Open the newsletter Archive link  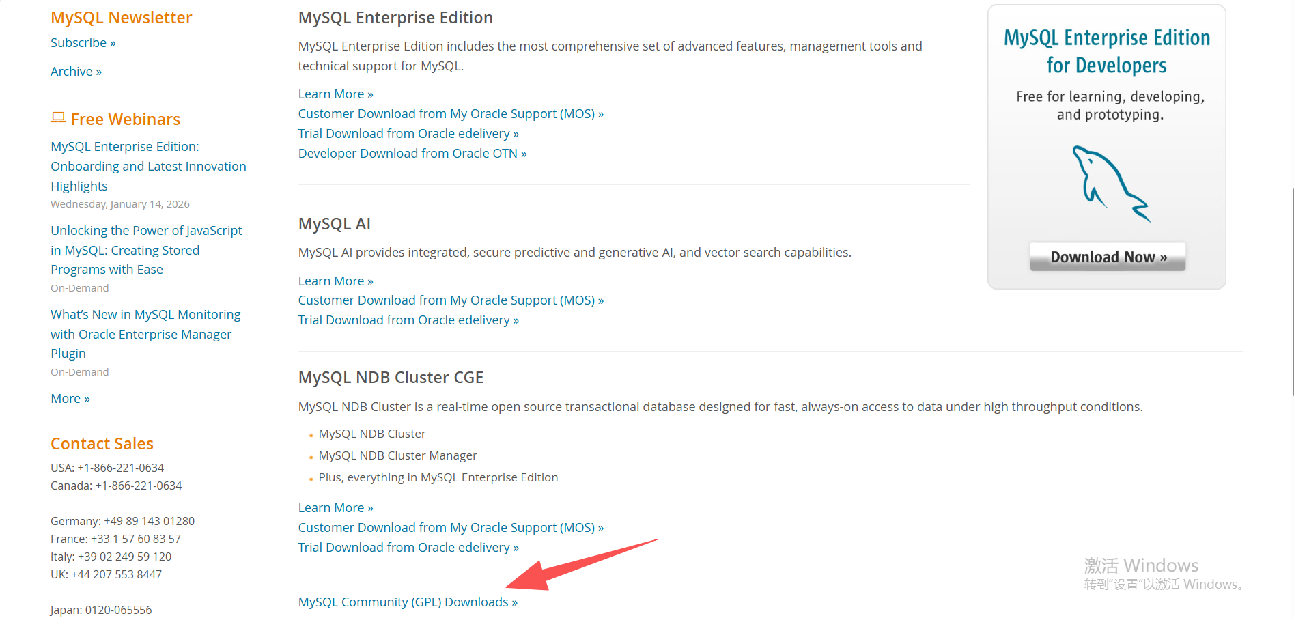[76, 71]
